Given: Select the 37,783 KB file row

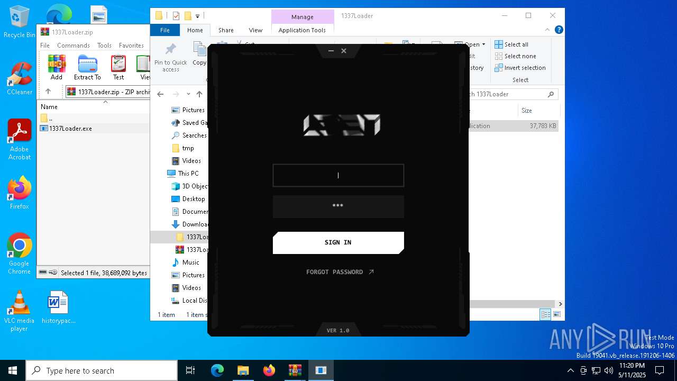Looking at the screenshot, I should [x=513, y=126].
